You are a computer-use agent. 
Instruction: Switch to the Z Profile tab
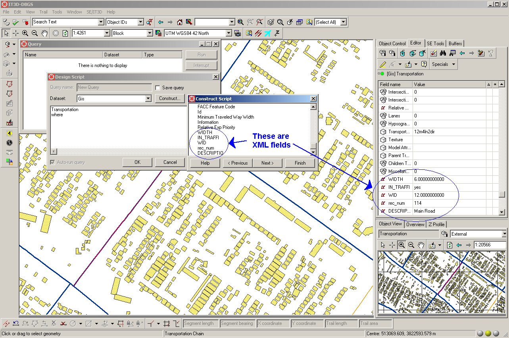pyautogui.click(x=436, y=225)
